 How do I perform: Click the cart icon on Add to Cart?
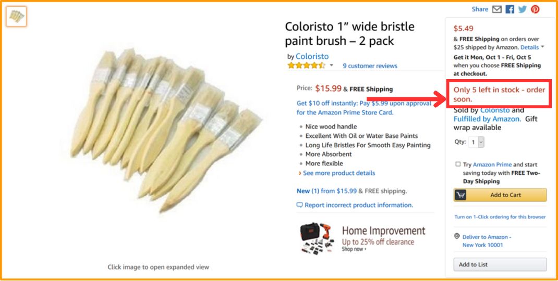click(460, 195)
